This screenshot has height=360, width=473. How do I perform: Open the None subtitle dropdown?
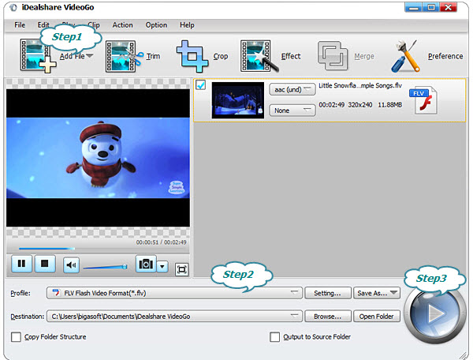click(x=292, y=111)
